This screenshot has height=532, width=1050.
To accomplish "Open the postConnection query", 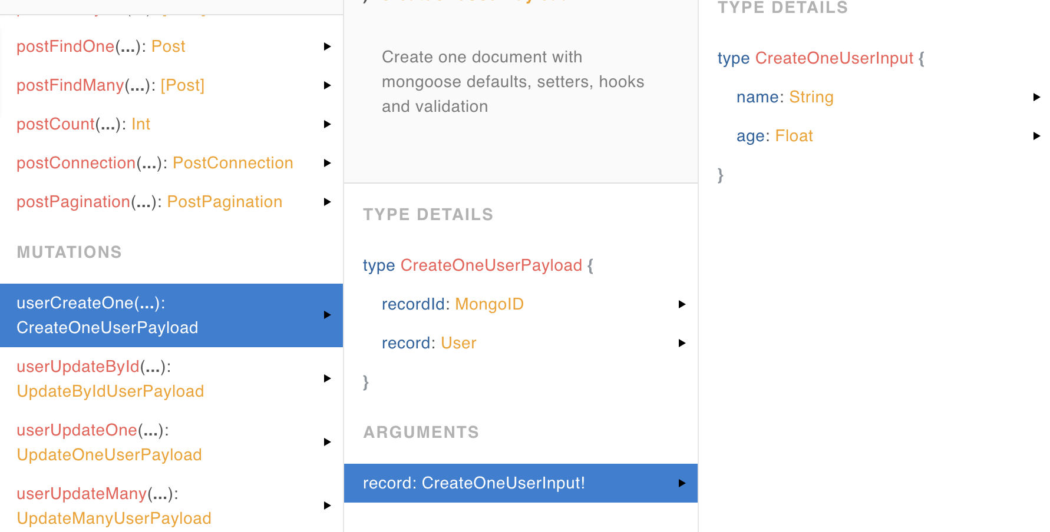I will pos(171,163).
